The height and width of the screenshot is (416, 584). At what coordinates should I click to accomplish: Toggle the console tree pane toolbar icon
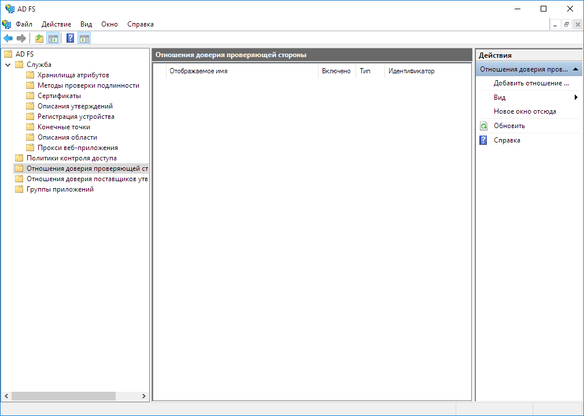point(53,39)
